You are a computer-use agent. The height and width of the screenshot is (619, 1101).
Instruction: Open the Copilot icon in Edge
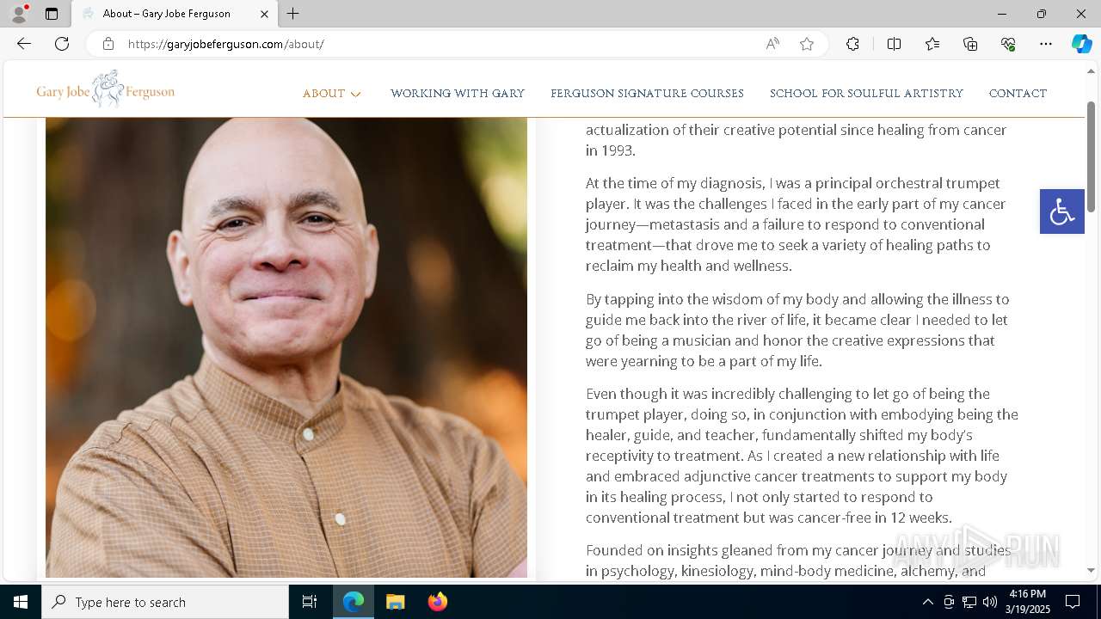click(x=1081, y=44)
